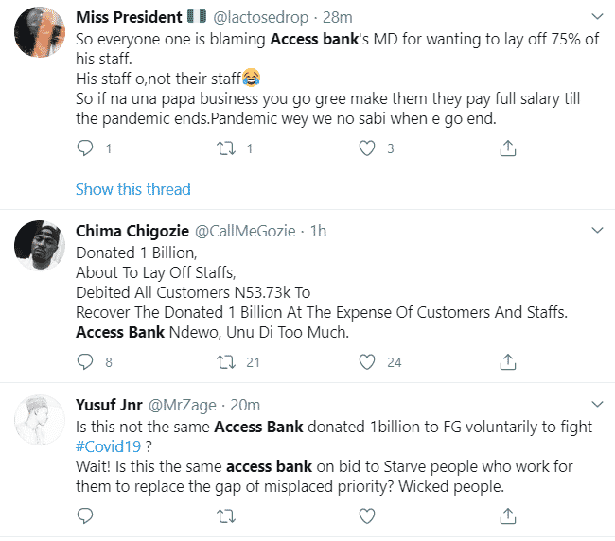Retweet Miss President's Access bank tweet
The image size is (615, 541).
pyautogui.click(x=226, y=148)
